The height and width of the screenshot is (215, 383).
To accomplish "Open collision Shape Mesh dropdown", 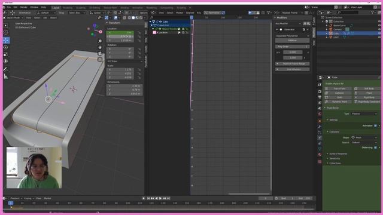I will [364, 138].
